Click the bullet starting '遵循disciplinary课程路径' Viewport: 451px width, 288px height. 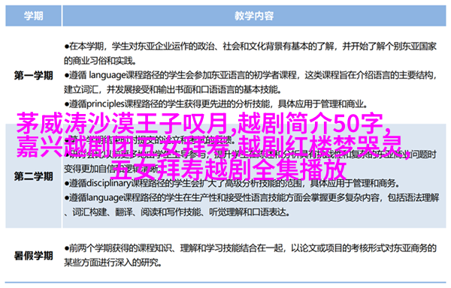[232, 183]
